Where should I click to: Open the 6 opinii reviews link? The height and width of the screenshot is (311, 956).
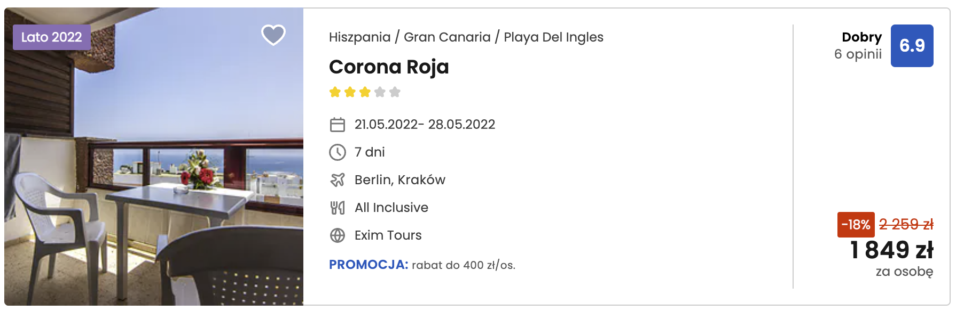click(858, 54)
